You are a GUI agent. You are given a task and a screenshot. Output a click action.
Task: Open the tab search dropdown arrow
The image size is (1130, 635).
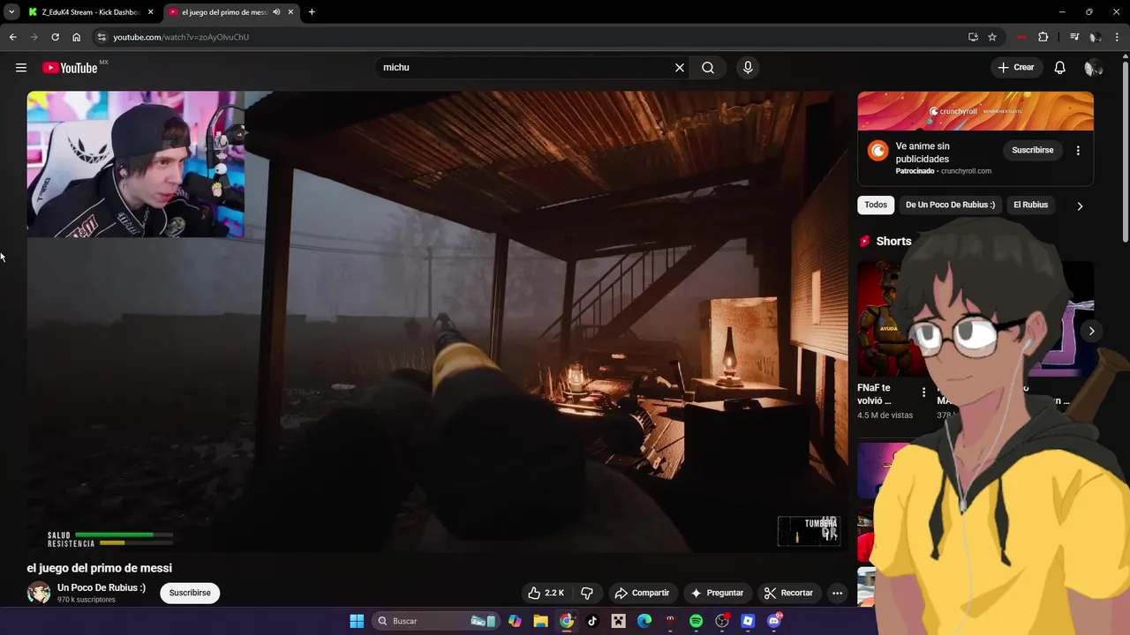(11, 12)
